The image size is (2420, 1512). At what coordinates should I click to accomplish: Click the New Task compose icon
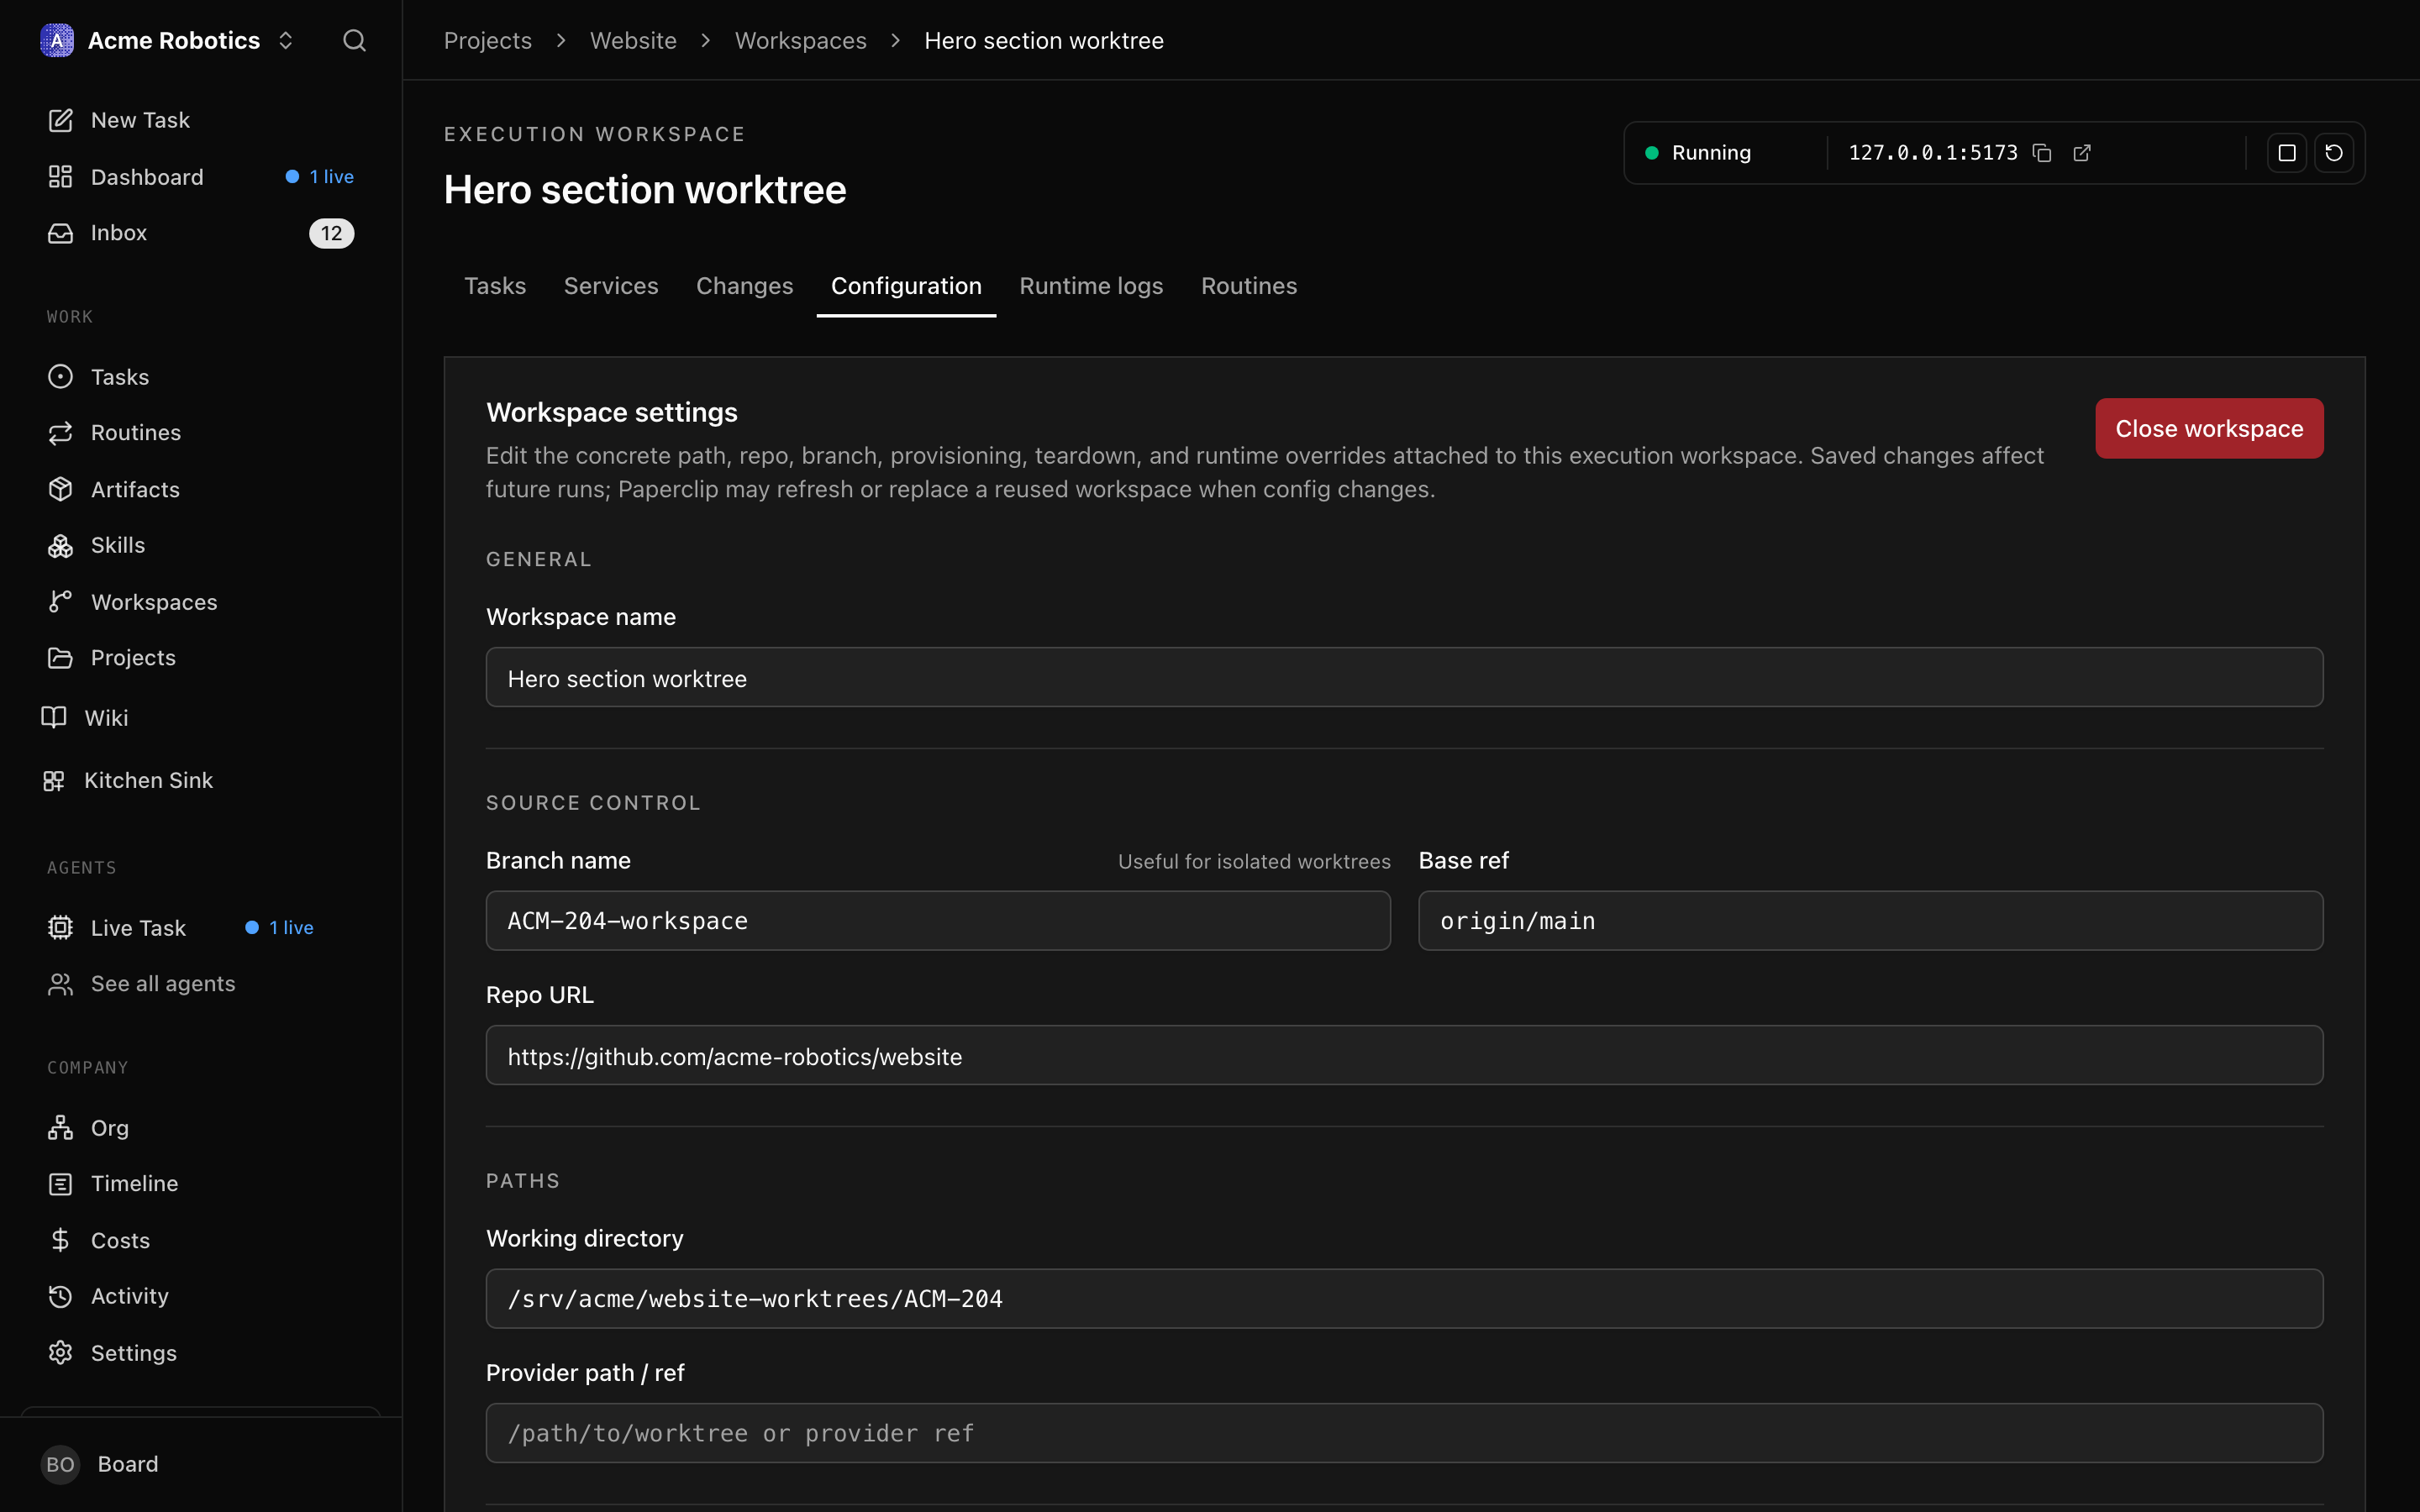click(60, 120)
